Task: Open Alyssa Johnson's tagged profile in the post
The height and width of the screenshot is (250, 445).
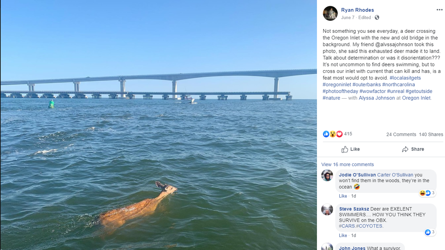Action: click(376, 98)
